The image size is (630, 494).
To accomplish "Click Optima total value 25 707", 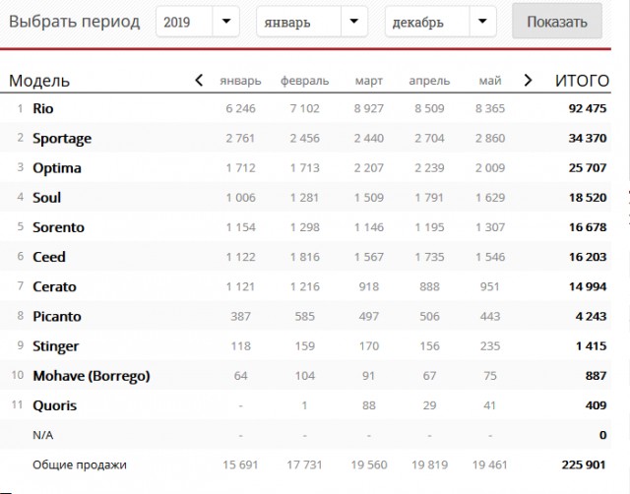I will pos(588,168).
